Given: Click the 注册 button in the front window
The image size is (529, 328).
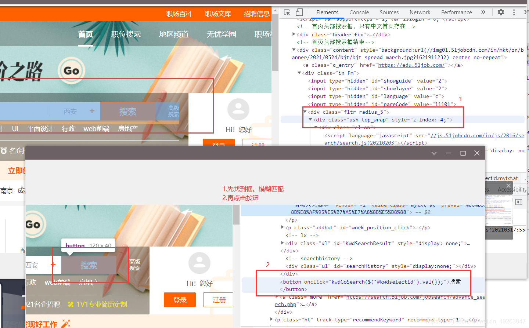Looking at the screenshot, I should [x=219, y=300].
